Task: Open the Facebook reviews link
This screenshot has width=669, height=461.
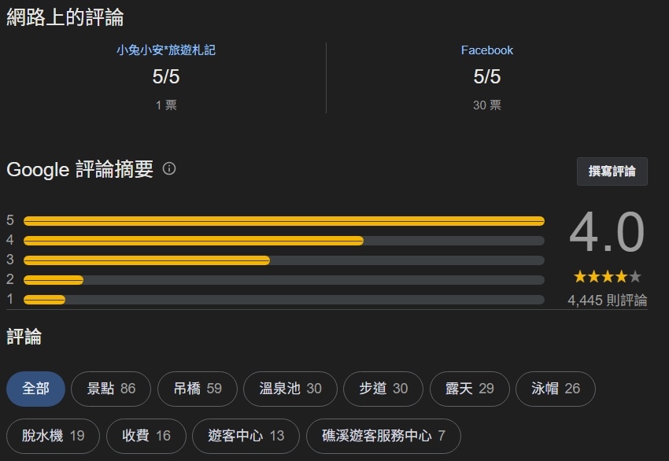Action: [486, 50]
